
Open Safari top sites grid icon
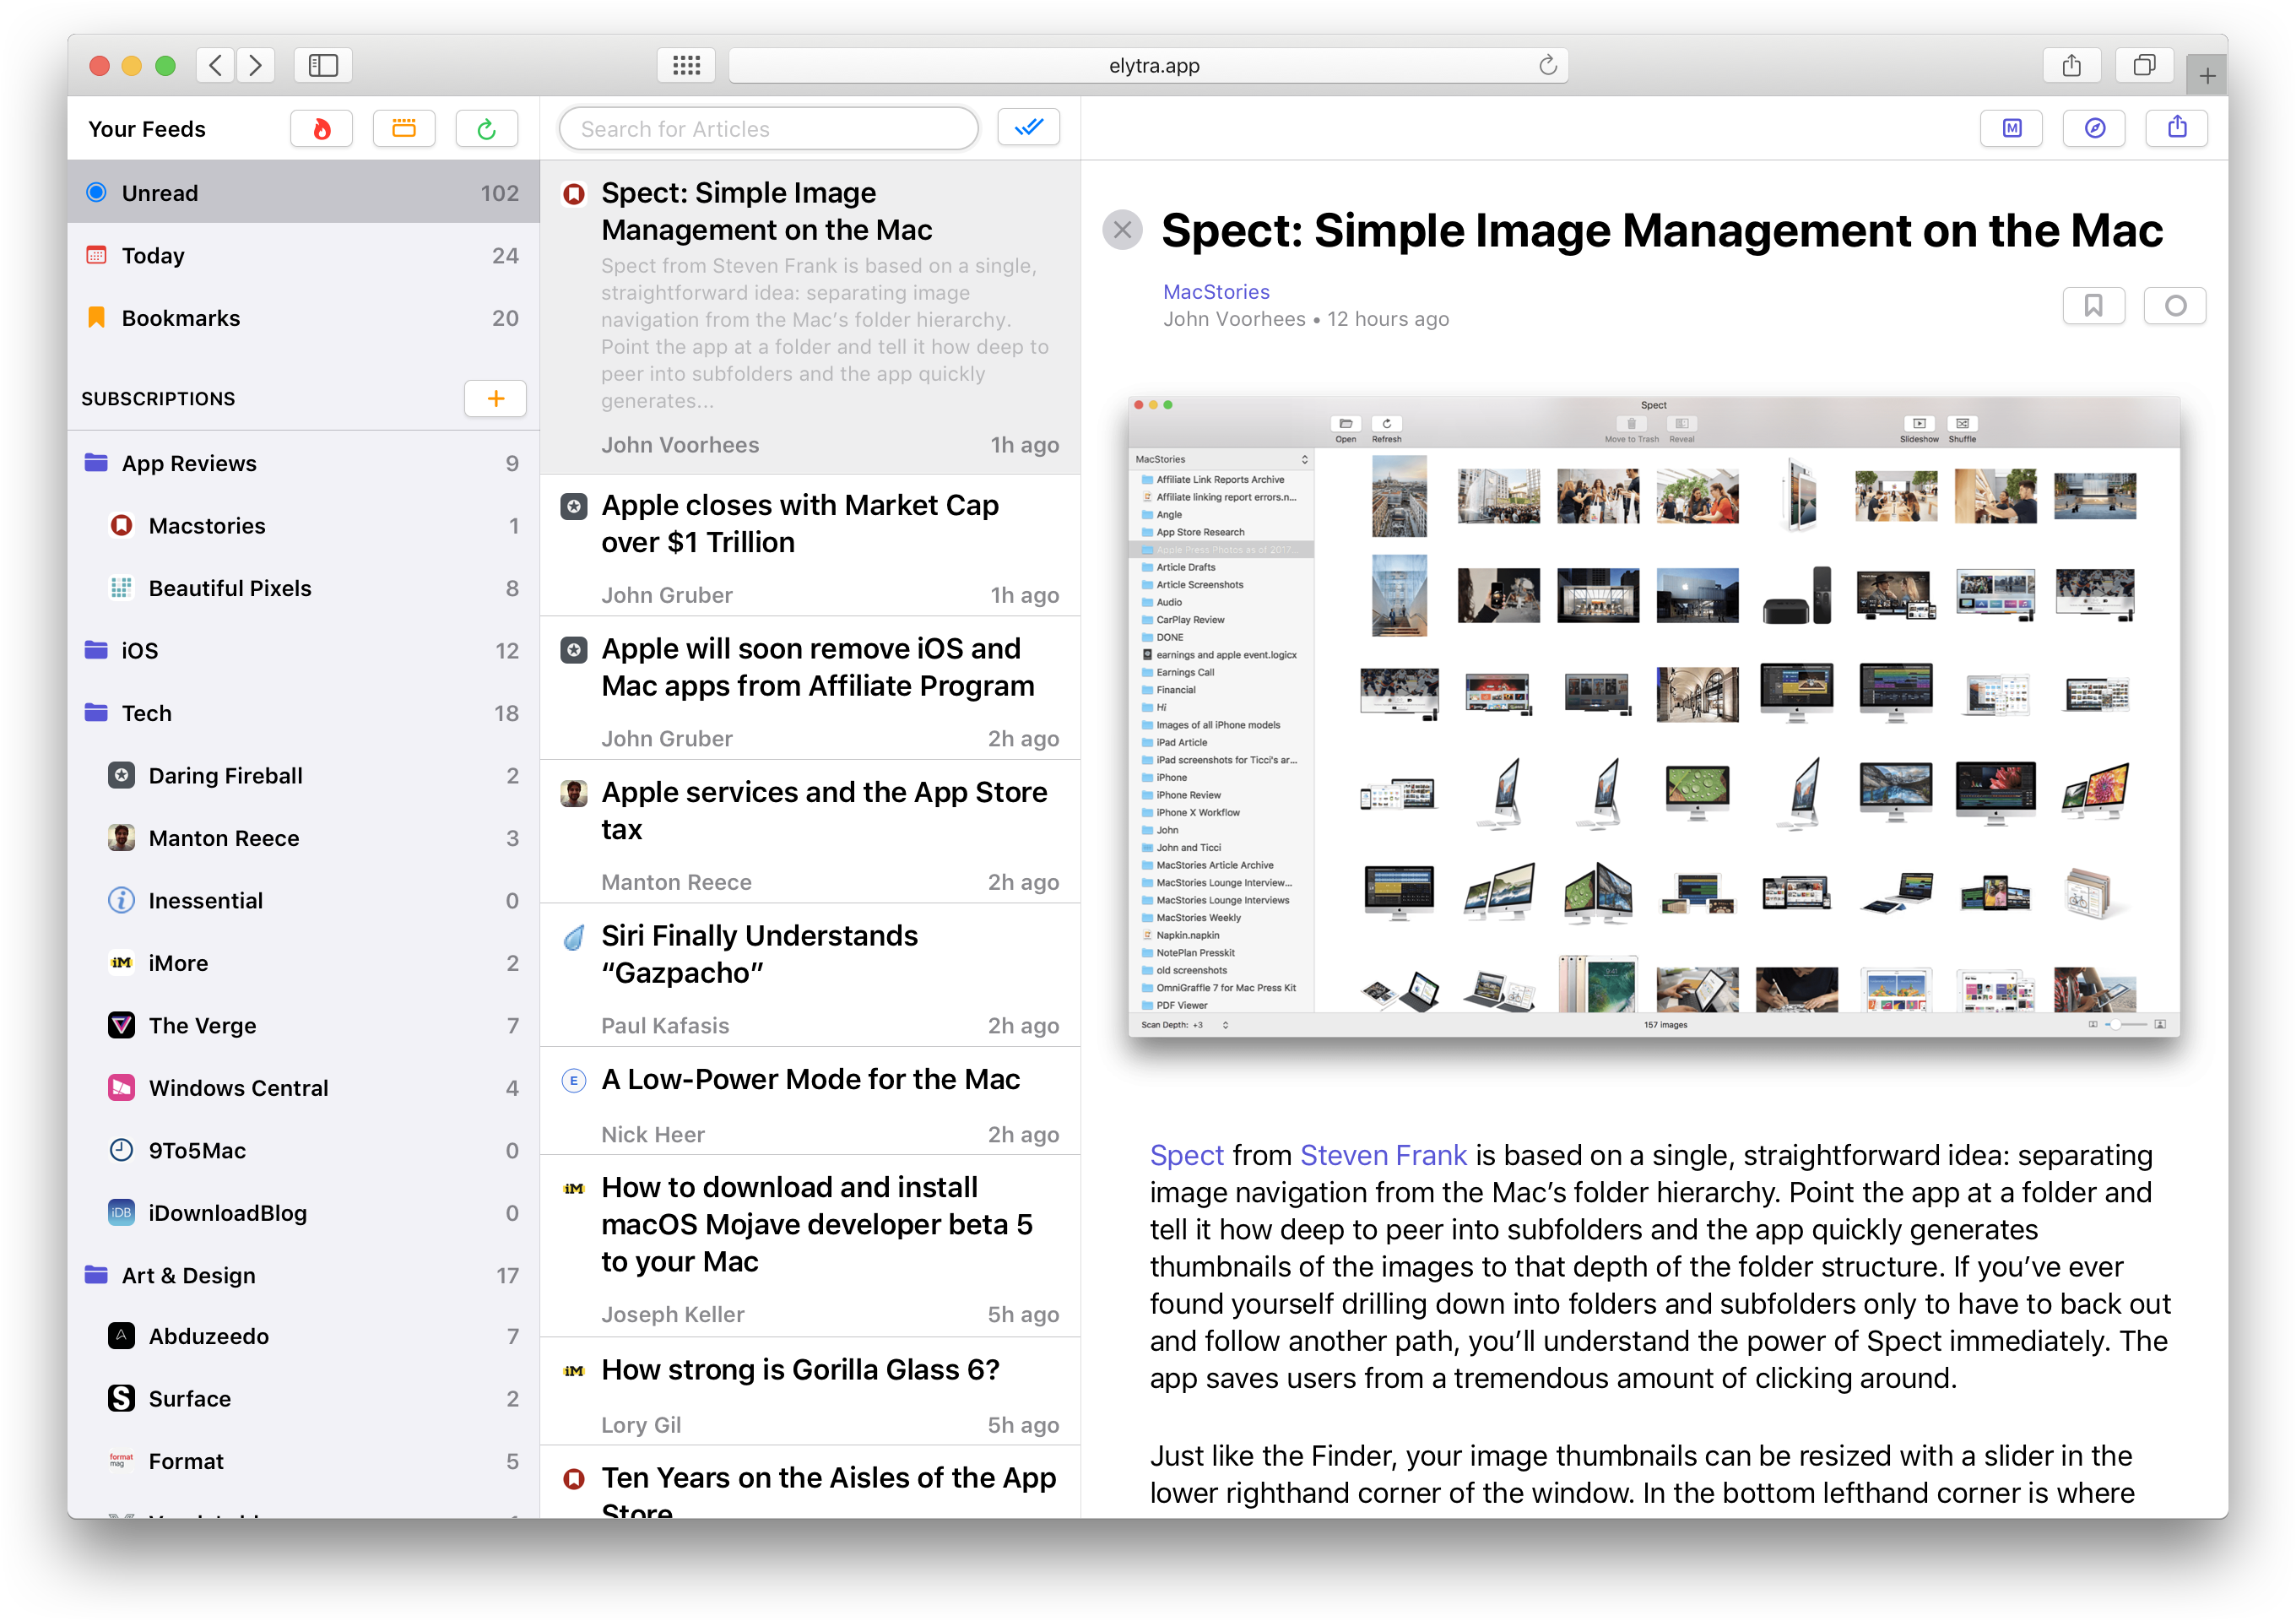click(x=686, y=66)
